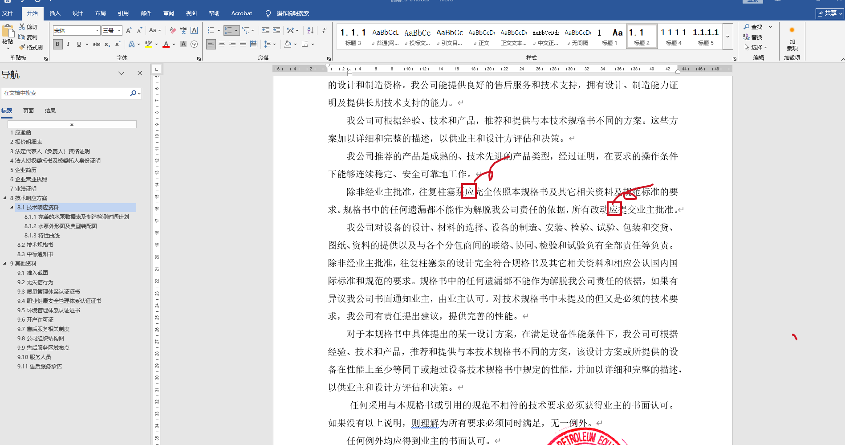Open the 插入 ribbon tab
The image size is (845, 445).
coord(55,13)
